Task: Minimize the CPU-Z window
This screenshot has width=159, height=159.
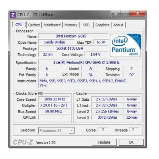Action: coord(116,14)
